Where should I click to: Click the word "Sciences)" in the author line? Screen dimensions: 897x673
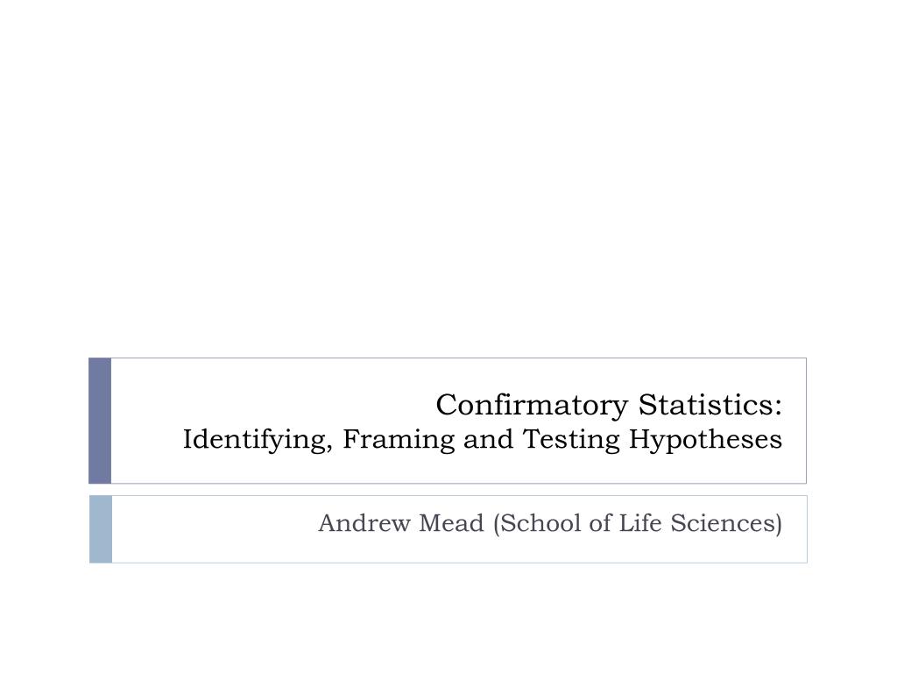click(726, 523)
